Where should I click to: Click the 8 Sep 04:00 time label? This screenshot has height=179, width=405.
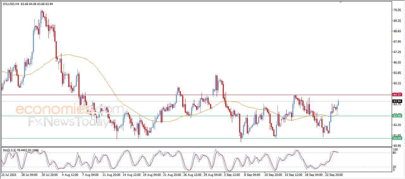click(x=252, y=175)
